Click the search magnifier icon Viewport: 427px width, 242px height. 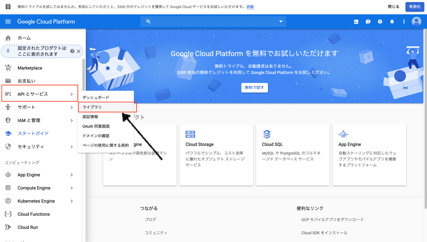pos(148,22)
